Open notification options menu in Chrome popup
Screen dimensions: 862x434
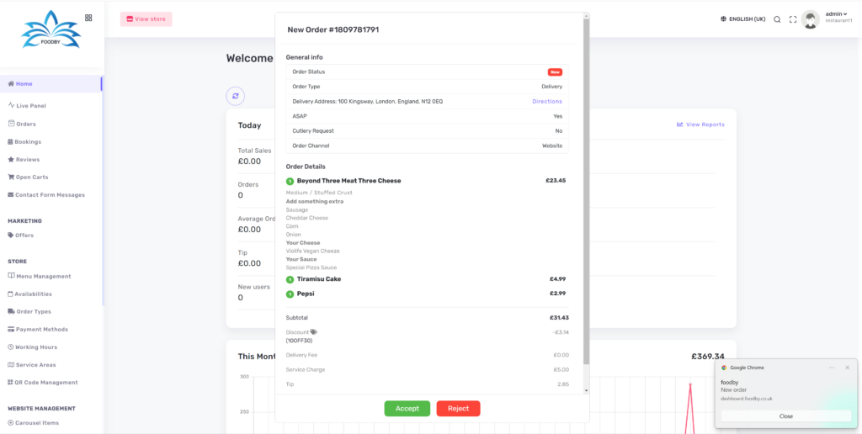coord(832,368)
